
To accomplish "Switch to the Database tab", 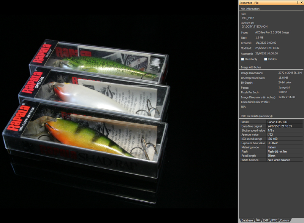I will (x=247, y=220).
